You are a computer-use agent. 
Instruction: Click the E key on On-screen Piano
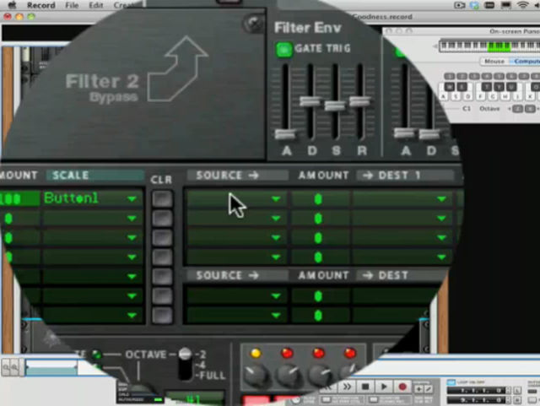coord(462,86)
